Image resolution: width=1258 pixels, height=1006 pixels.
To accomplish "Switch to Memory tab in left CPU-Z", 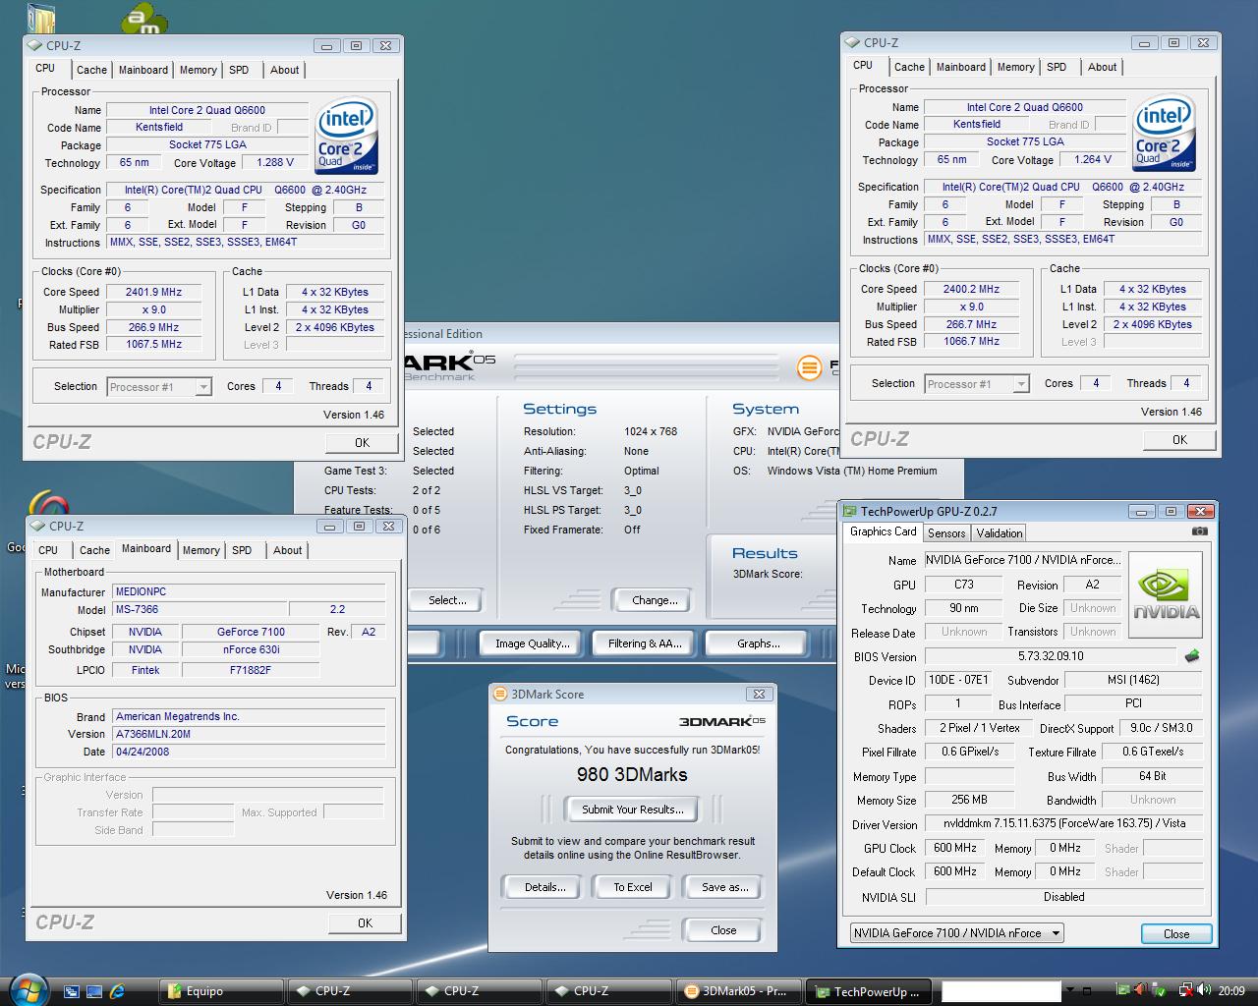I will 198,70.
